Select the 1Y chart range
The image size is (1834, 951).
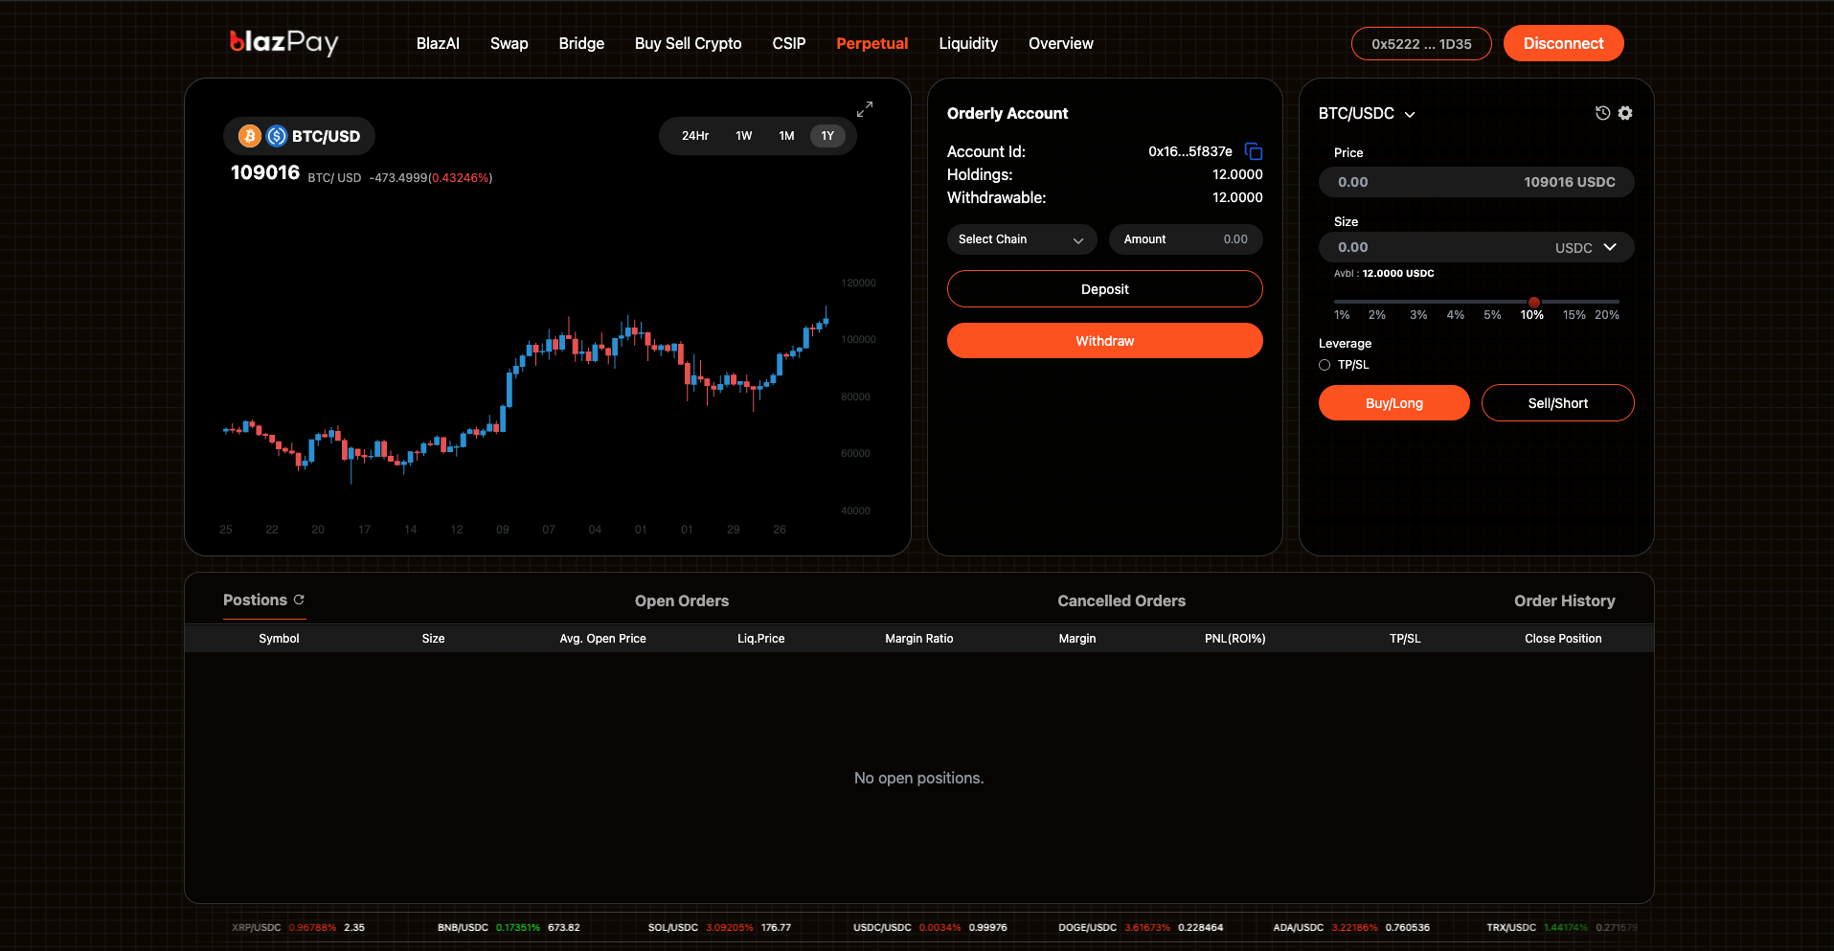(827, 136)
